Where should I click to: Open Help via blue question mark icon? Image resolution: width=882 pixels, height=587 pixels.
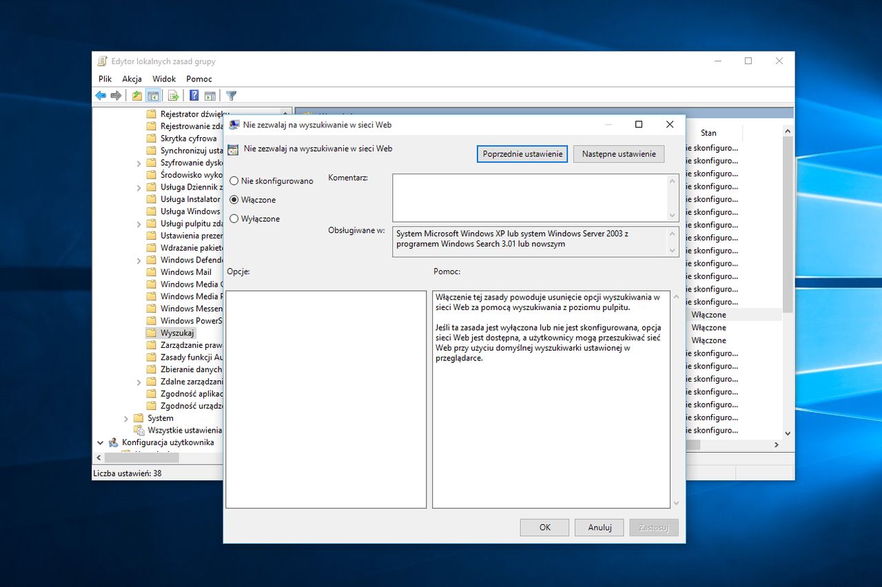pos(194,96)
